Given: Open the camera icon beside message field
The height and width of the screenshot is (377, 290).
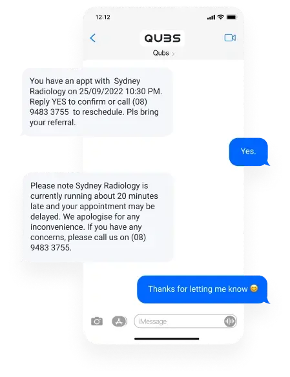Looking at the screenshot, I should 97,321.
